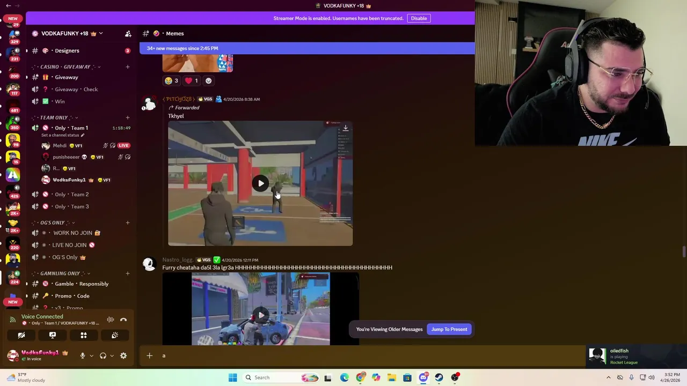
Task: Focus the message input box
Action: (x=370, y=355)
